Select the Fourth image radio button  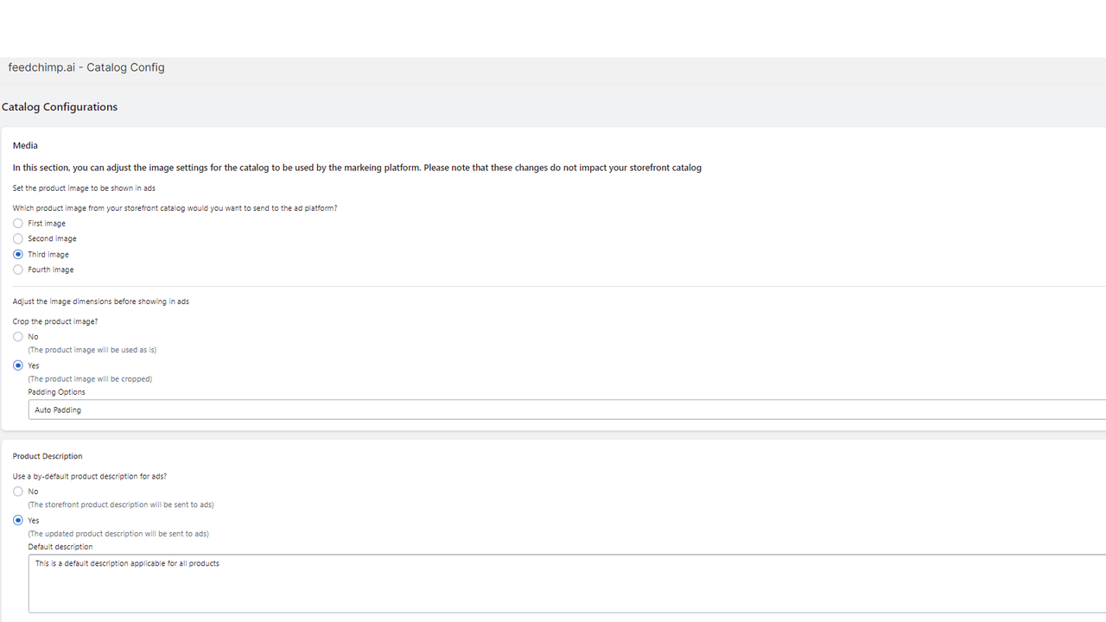18,270
